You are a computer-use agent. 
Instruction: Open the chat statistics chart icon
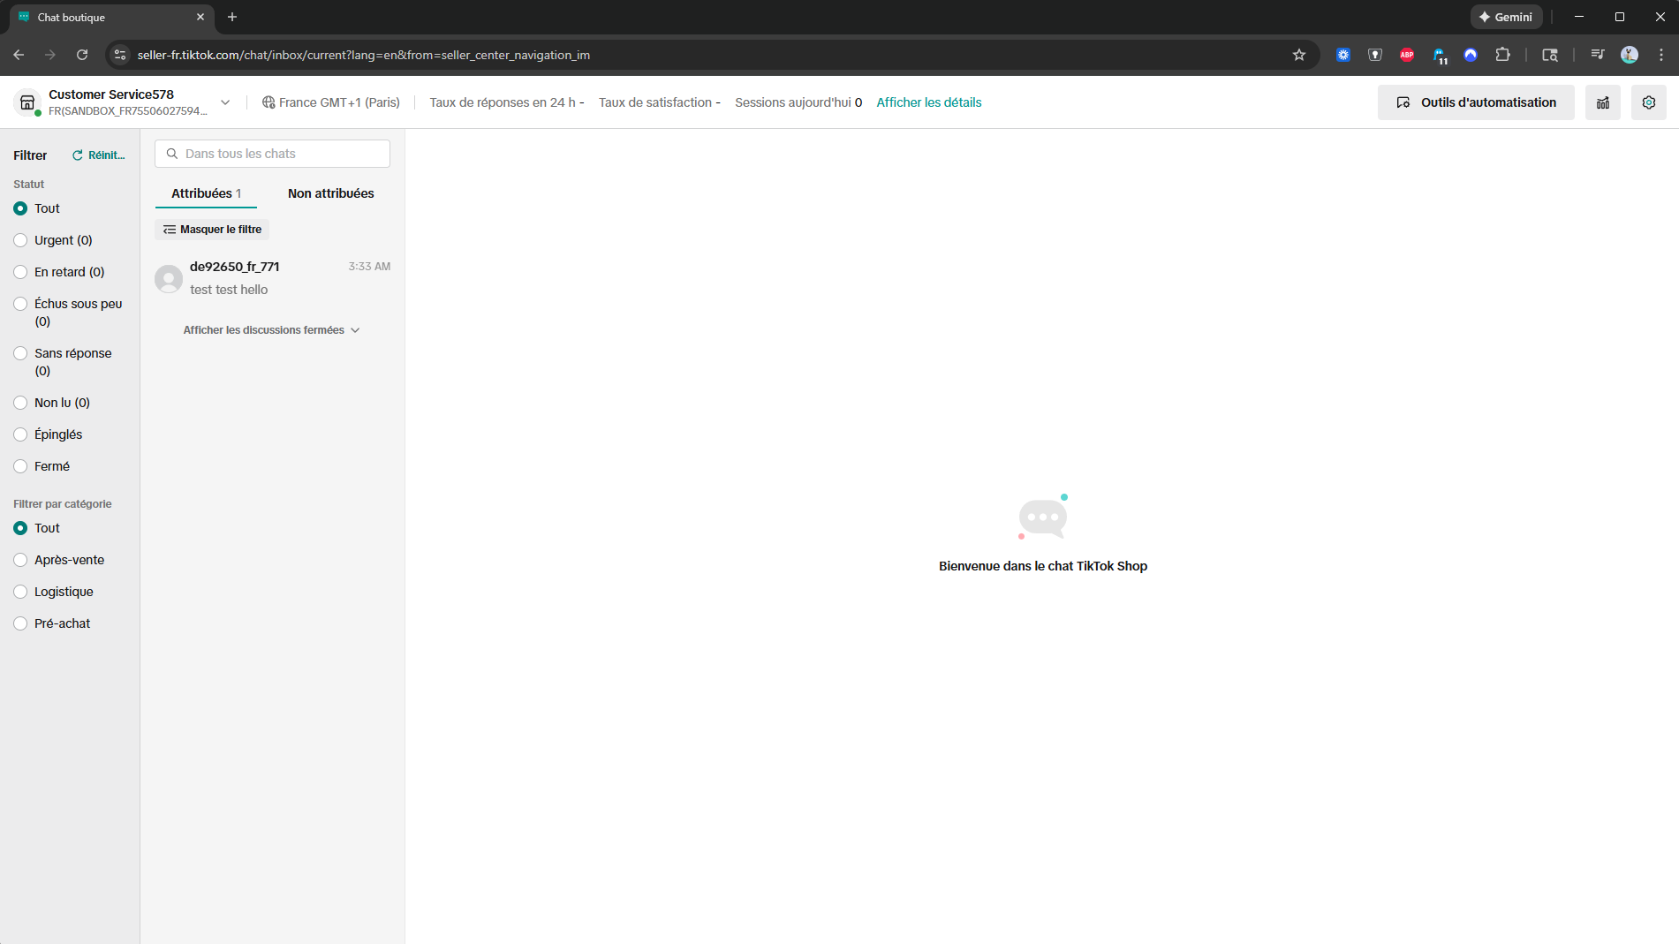(1602, 102)
